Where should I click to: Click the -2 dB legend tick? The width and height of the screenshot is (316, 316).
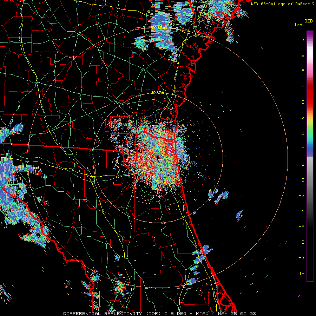tap(302, 180)
